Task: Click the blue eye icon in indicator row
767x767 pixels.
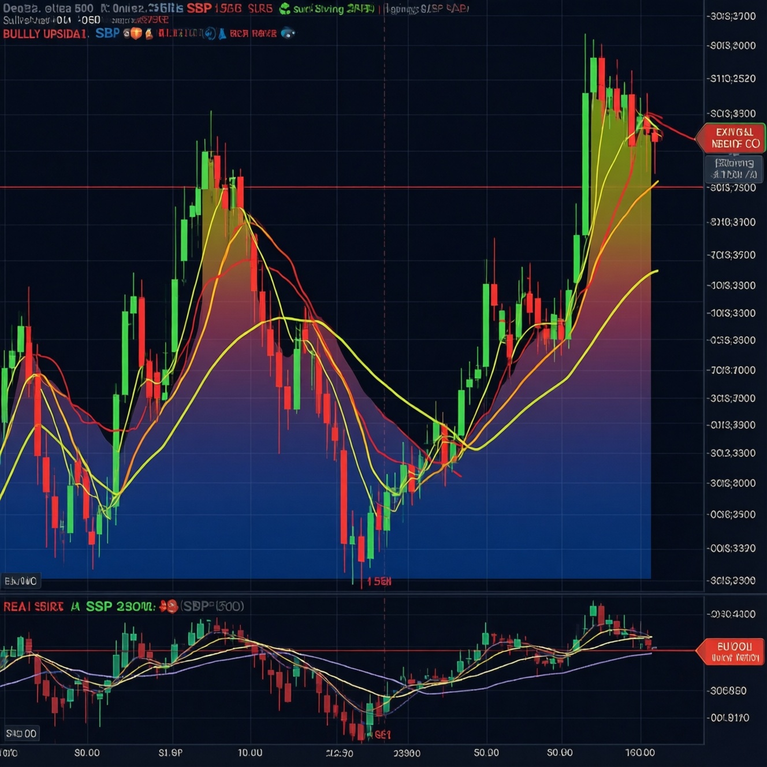Action: [288, 33]
